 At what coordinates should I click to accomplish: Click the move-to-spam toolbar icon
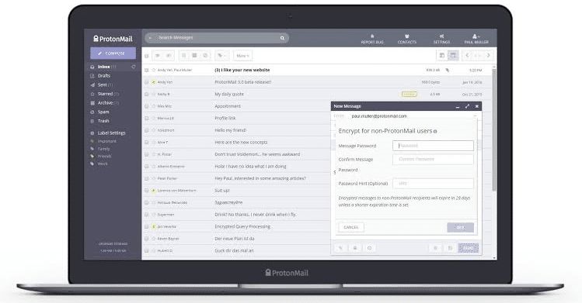205,56
